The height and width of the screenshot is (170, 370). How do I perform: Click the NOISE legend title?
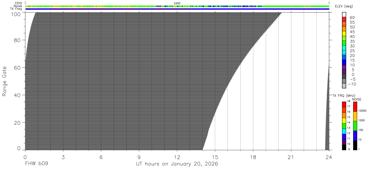tap(357, 99)
